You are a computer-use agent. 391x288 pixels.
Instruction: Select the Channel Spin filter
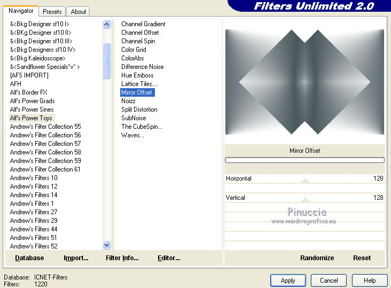tap(138, 41)
